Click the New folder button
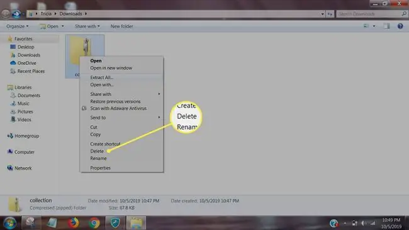 [x=122, y=26]
